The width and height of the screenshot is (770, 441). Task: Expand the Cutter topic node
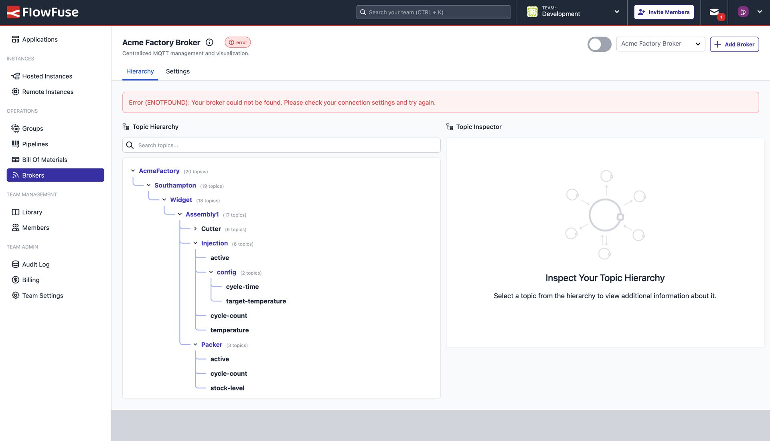195,229
